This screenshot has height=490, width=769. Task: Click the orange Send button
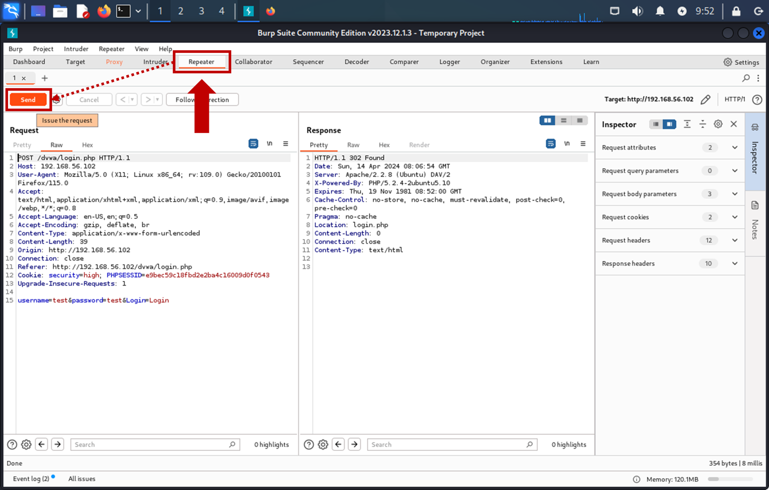(x=28, y=99)
